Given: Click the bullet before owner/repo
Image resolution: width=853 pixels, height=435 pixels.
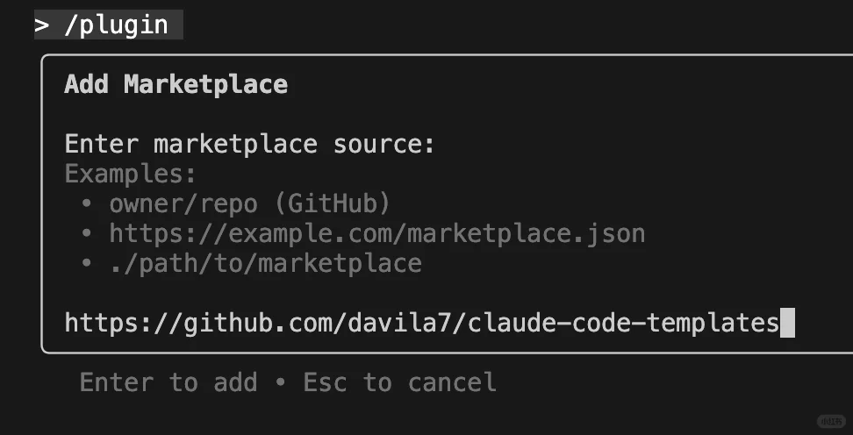Looking at the screenshot, I should coord(87,204).
